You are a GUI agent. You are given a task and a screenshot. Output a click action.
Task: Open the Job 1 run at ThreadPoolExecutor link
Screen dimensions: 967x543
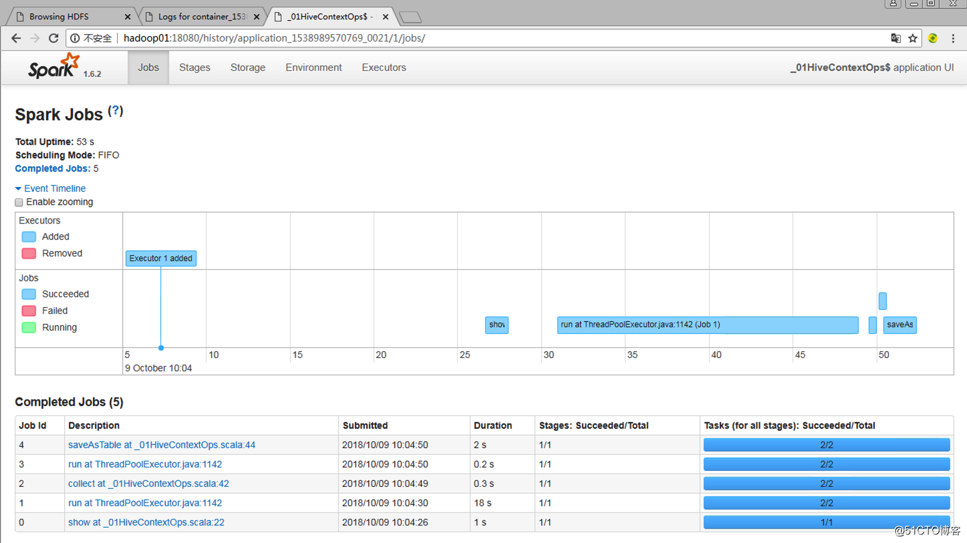coord(145,503)
